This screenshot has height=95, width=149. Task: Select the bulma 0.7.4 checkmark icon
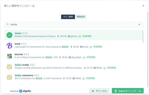9,35
